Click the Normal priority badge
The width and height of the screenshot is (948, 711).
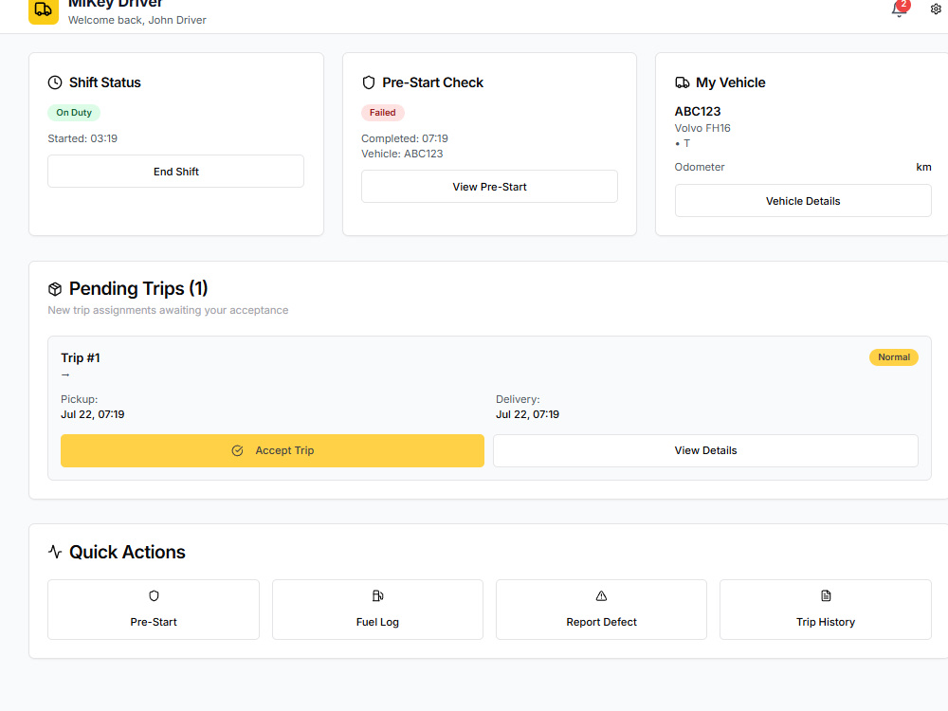point(894,357)
